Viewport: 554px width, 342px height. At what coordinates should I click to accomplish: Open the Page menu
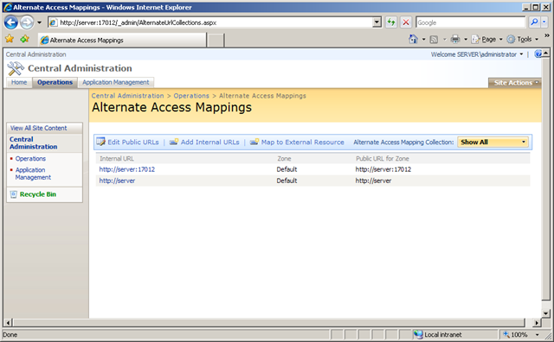pyautogui.click(x=486, y=39)
